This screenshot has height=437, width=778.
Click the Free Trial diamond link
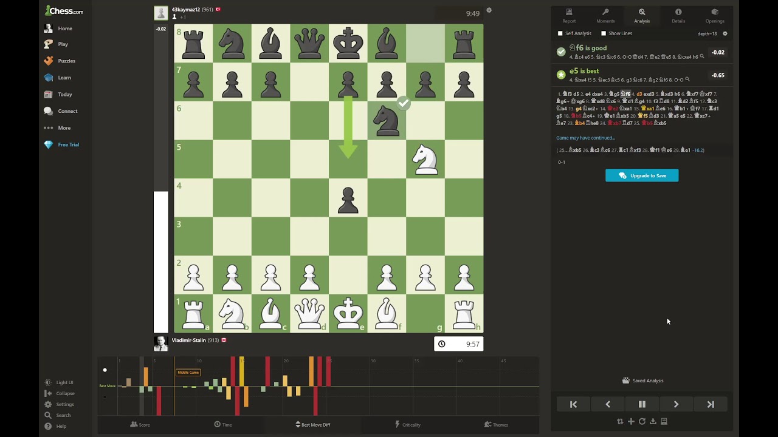click(x=62, y=144)
